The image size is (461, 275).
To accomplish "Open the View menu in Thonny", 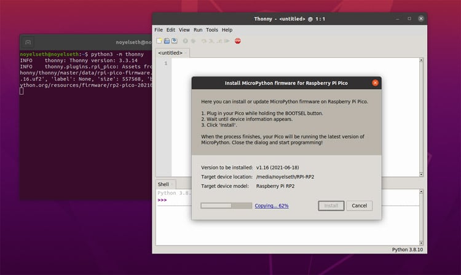I will pyautogui.click(x=184, y=30).
